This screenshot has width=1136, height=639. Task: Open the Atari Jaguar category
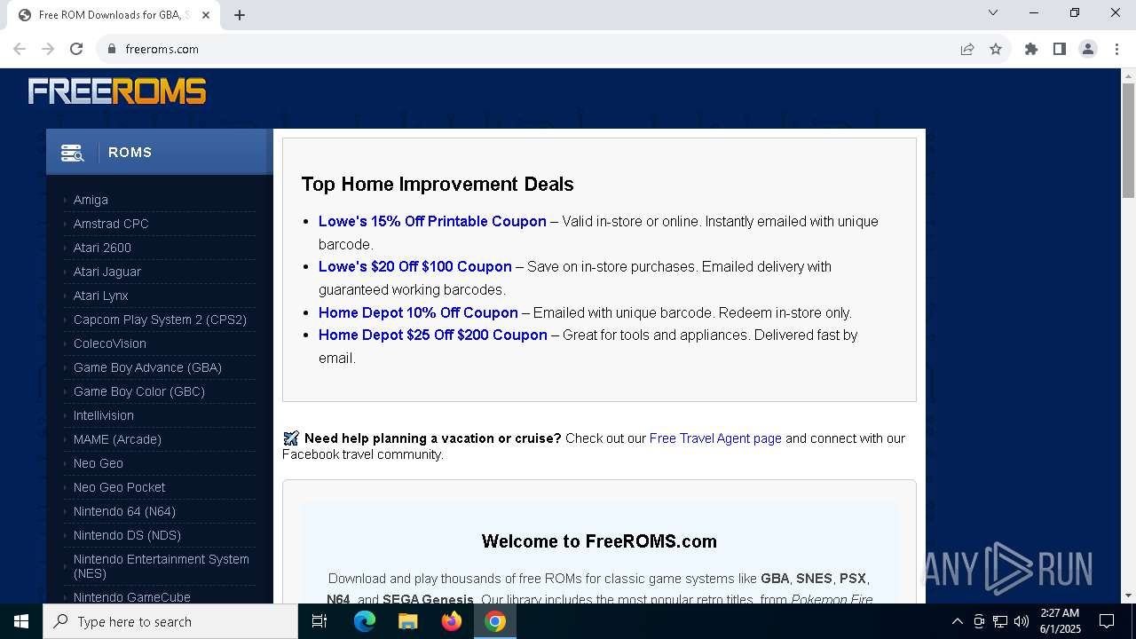107,272
